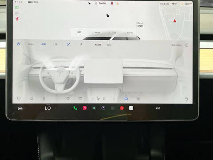Tap Open Trunk
Image resolution: width=213 pixels, height=160 pixels.
click(x=140, y=24)
